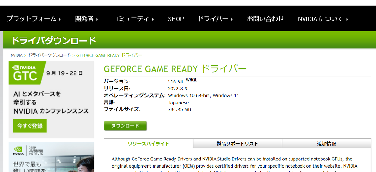This screenshot has height=172, width=376.
Task: Expand the arrow next to プラットフォーム
Action: point(60,19)
